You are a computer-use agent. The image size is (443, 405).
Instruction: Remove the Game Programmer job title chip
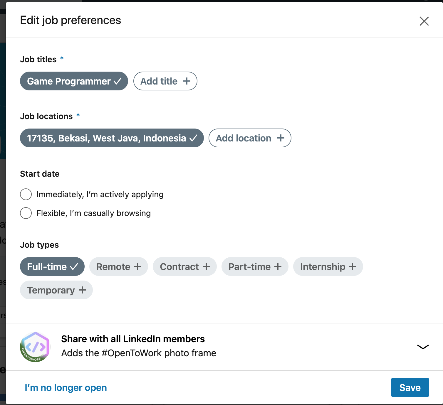pyautogui.click(x=118, y=81)
